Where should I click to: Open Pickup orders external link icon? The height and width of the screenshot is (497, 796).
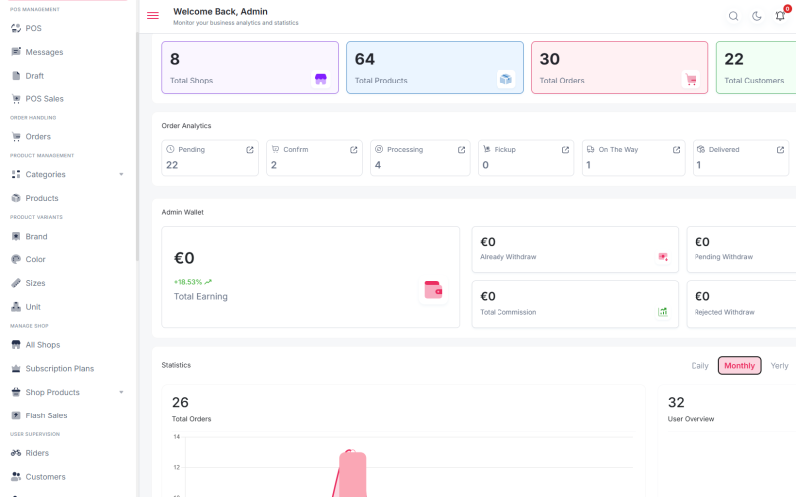[x=565, y=150]
